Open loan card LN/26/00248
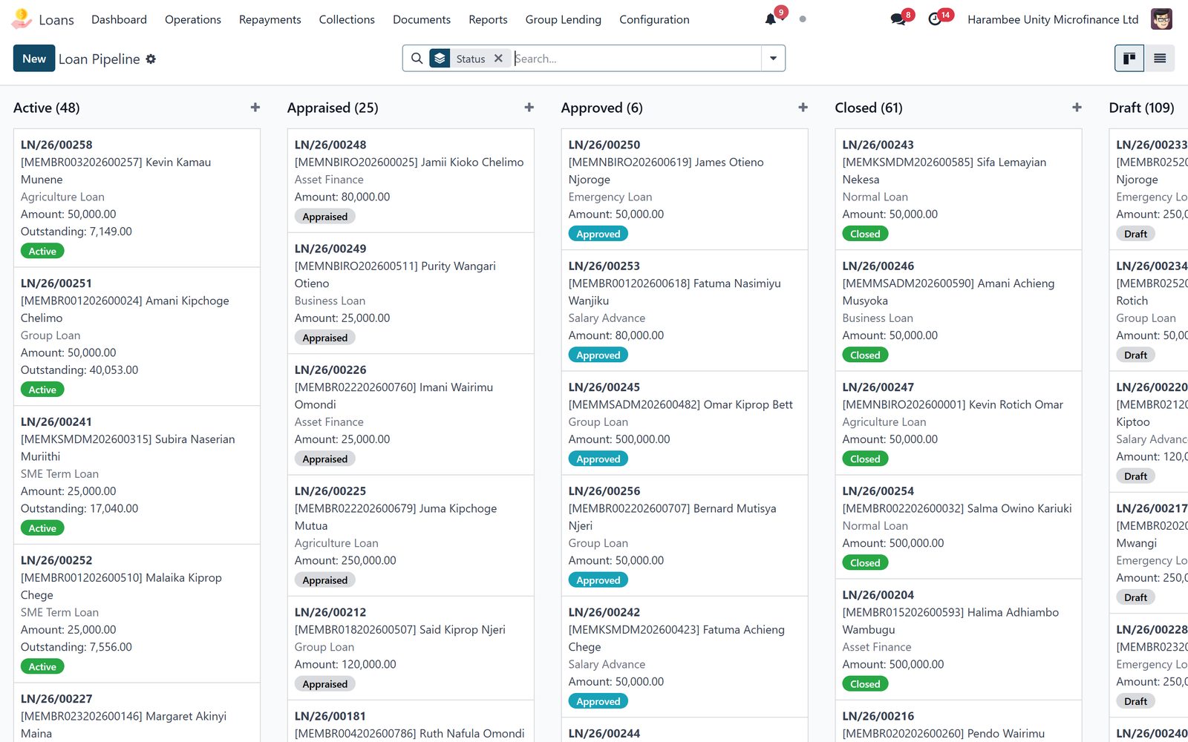Image resolution: width=1188 pixels, height=742 pixels. coord(411,180)
